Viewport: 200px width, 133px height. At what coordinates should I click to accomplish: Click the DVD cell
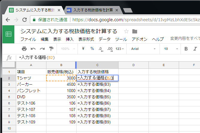(x=31, y=97)
